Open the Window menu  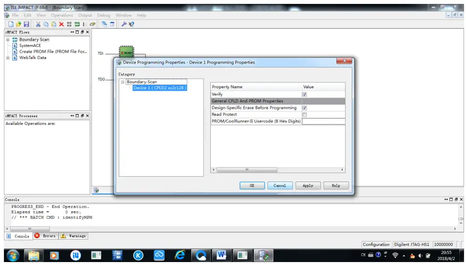[x=123, y=15]
